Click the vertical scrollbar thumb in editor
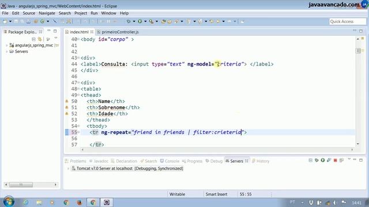 coord(358,51)
